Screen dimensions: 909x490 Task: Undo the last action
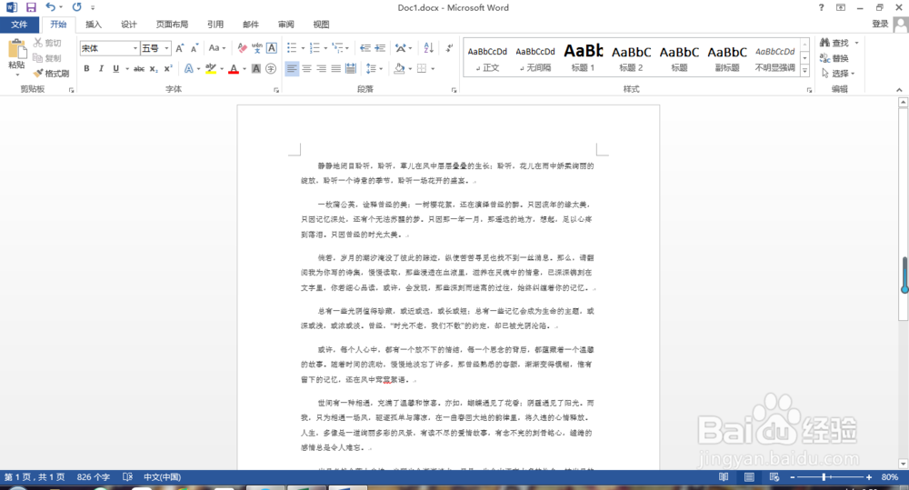click(x=50, y=7)
